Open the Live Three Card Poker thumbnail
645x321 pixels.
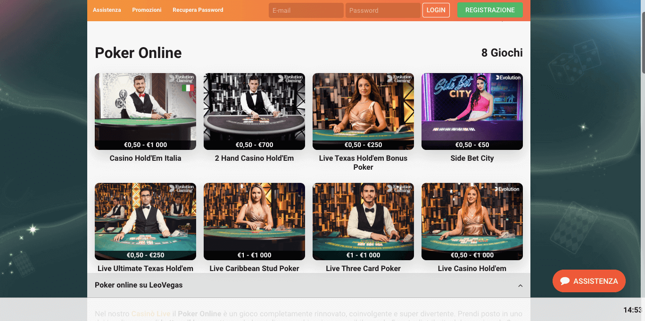(x=363, y=222)
